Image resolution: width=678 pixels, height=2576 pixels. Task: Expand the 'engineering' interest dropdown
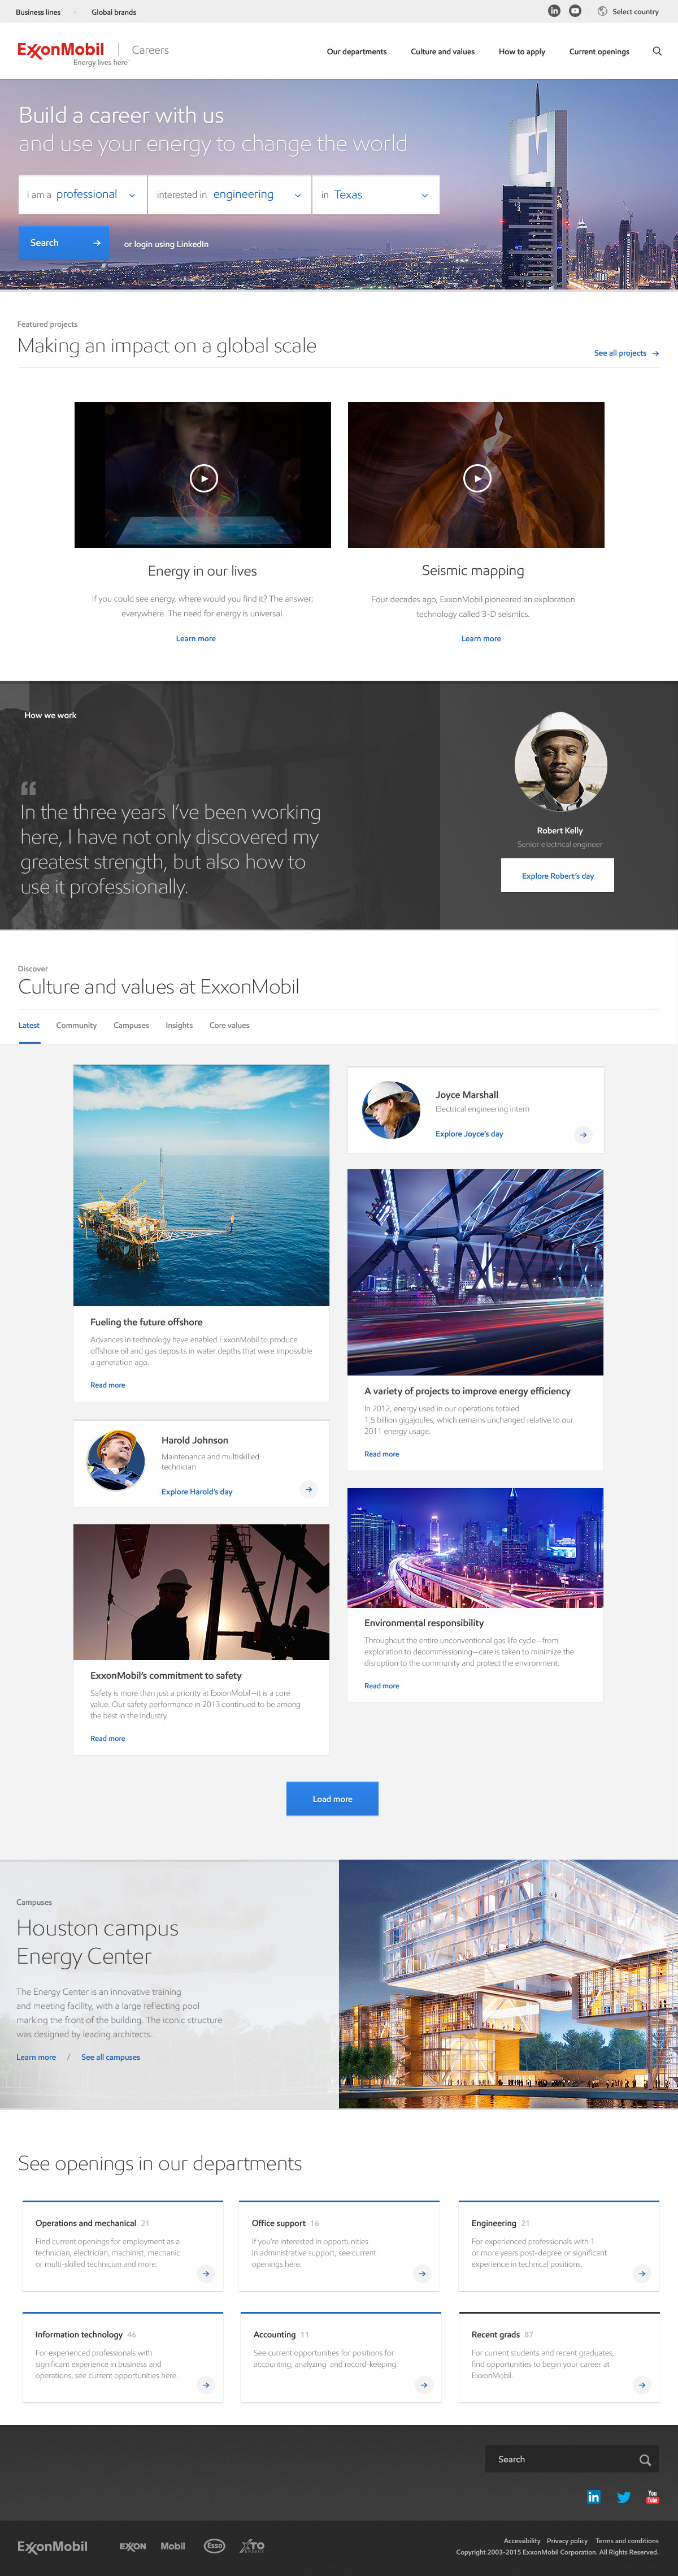tap(230, 195)
